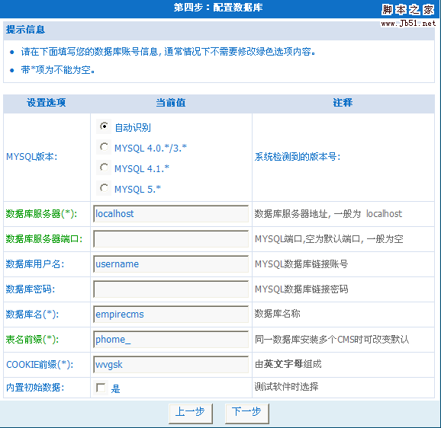Click the COOKIE前缀(*): label
441x428 pixels.
coord(40,364)
